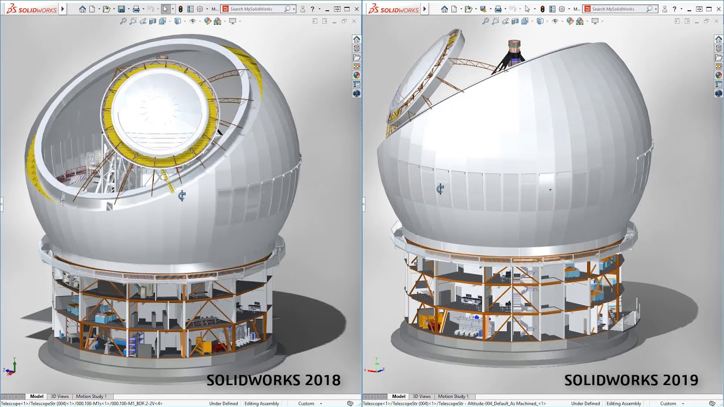New document icon in right window
724x407 pixels.
click(454, 9)
